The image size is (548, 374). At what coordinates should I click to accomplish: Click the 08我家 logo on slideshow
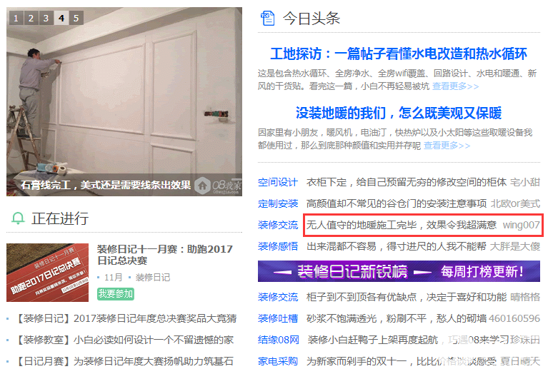coord(218,186)
